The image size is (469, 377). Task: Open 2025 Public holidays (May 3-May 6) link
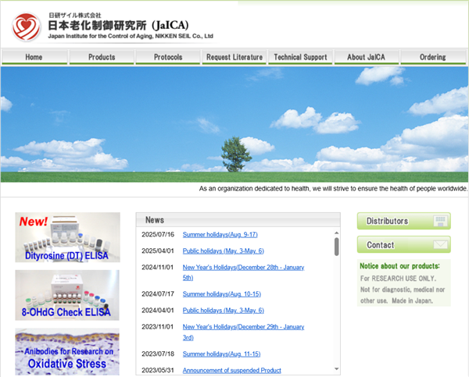coord(224,251)
